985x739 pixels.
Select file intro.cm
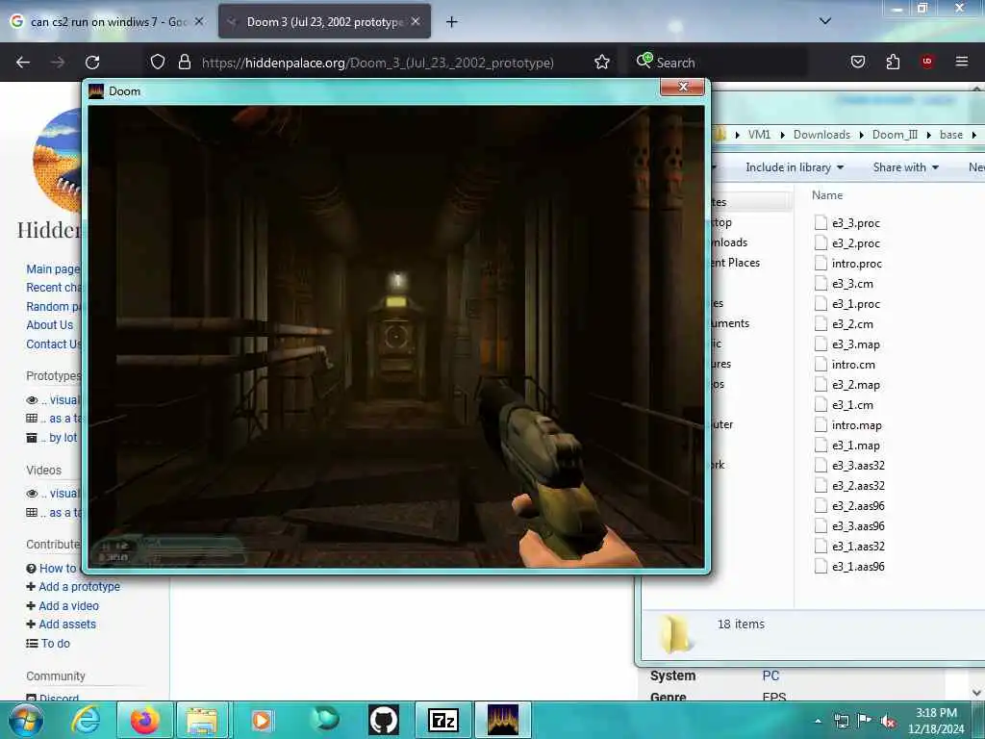(853, 365)
